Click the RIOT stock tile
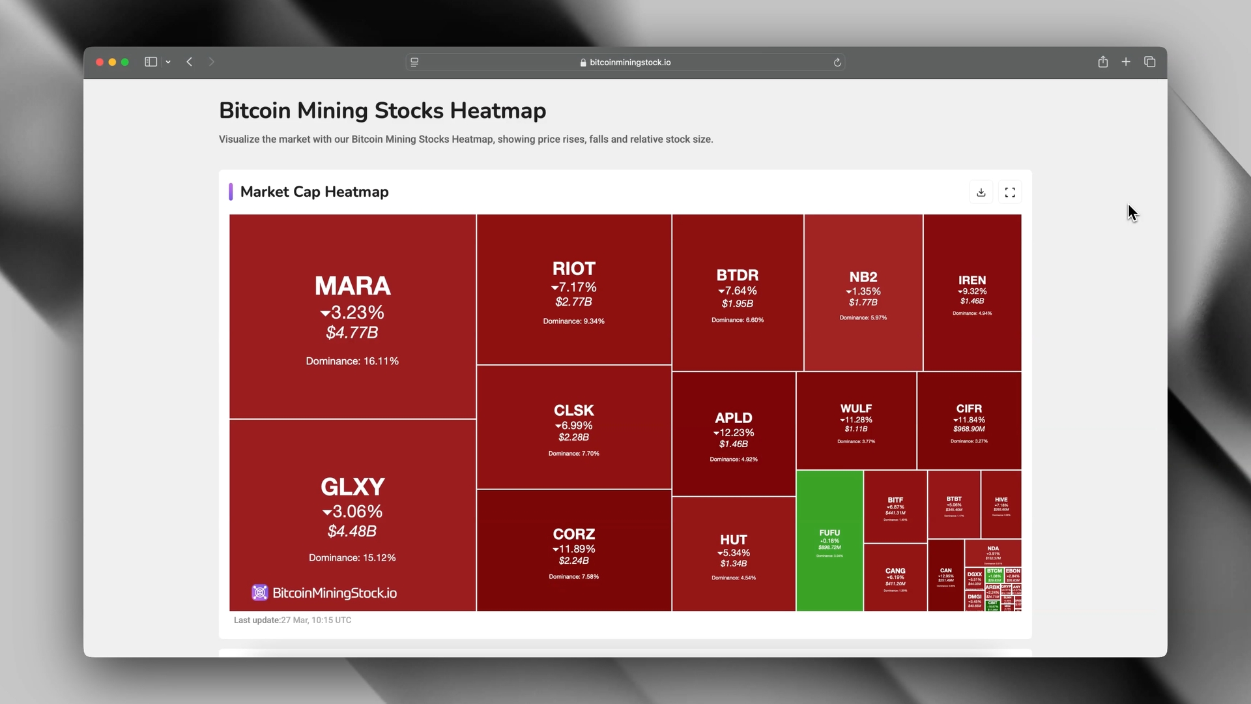The image size is (1251, 704). pos(573,289)
